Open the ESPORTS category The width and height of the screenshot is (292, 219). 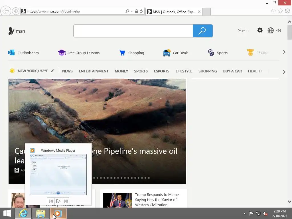(161, 71)
